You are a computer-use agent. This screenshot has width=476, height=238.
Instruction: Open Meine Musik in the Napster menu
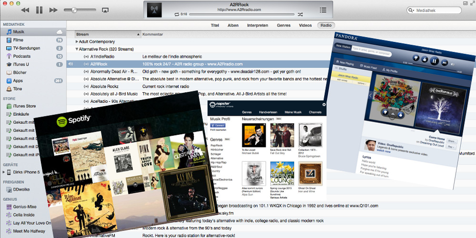pos(293,112)
